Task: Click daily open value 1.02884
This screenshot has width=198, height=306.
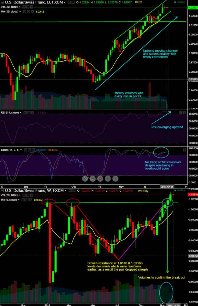Action: 84,2
